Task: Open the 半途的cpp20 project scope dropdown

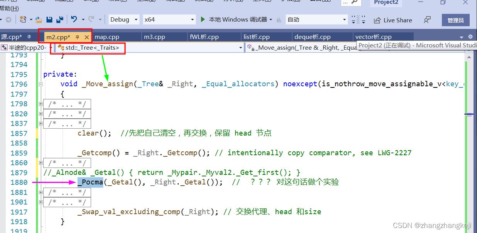Action: (27, 48)
